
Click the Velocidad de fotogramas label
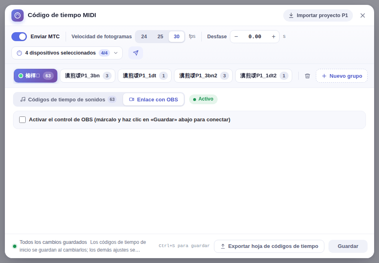coord(101,37)
